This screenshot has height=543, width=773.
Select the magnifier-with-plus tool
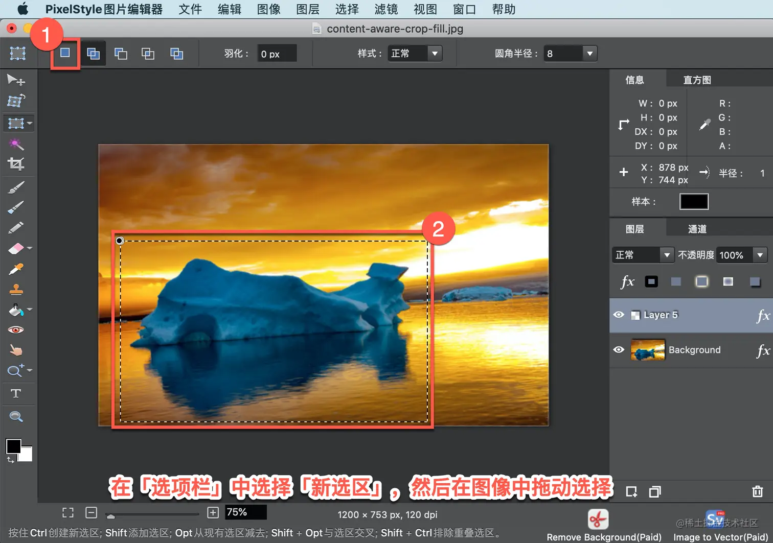click(15, 370)
